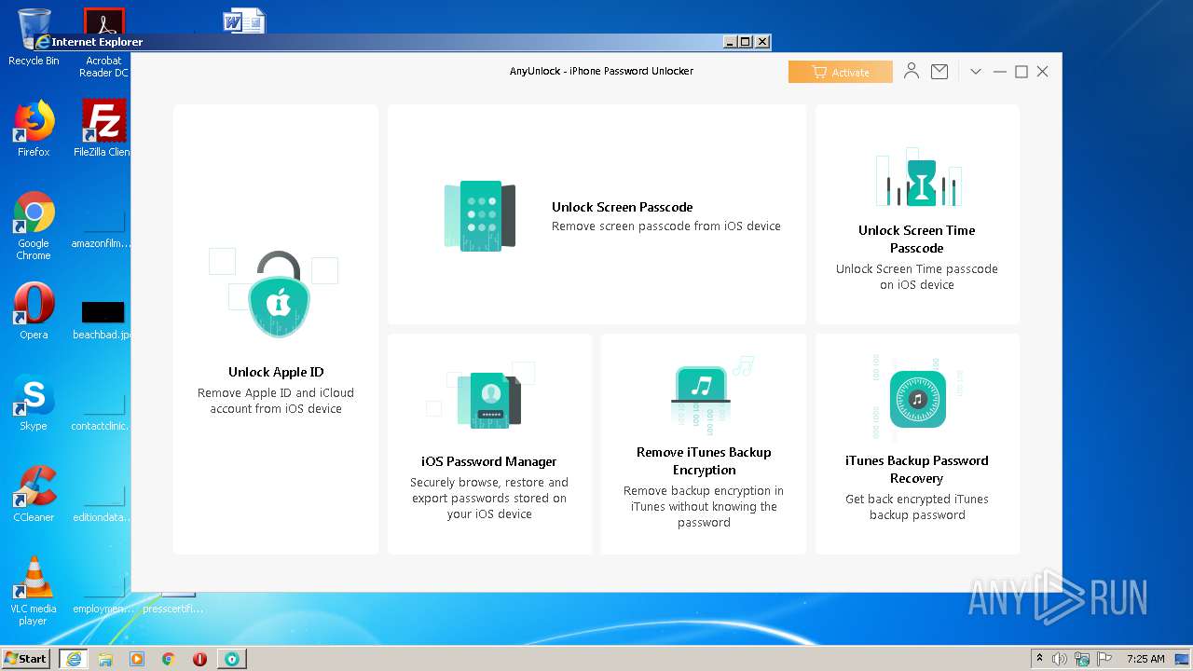Click Windows Media Player taskbar icon
Screen dimensions: 1193x671
click(x=137, y=659)
